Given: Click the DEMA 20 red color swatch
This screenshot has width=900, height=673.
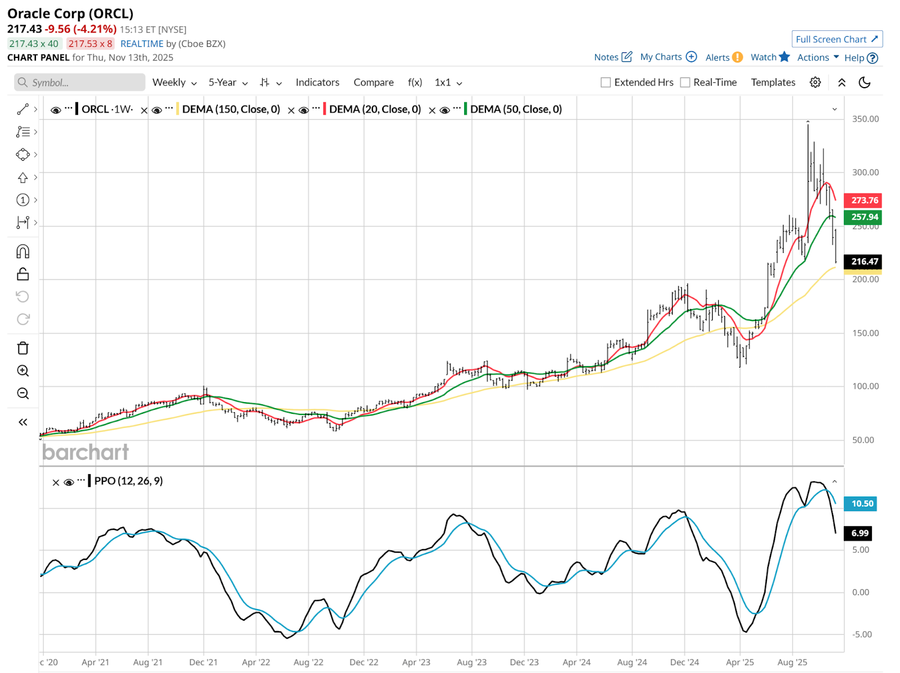Looking at the screenshot, I should [325, 109].
